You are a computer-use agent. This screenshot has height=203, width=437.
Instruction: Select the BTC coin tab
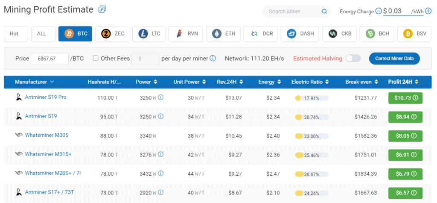[75, 34]
